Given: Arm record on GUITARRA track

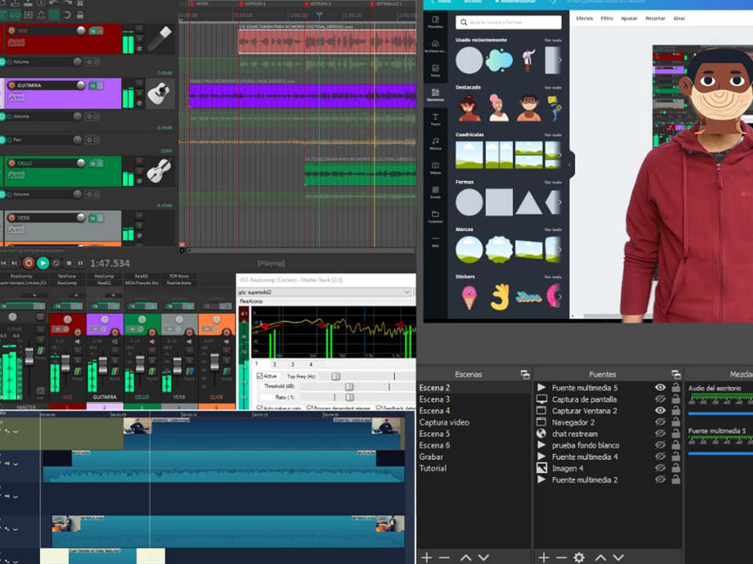Looking at the screenshot, I should tap(12, 85).
